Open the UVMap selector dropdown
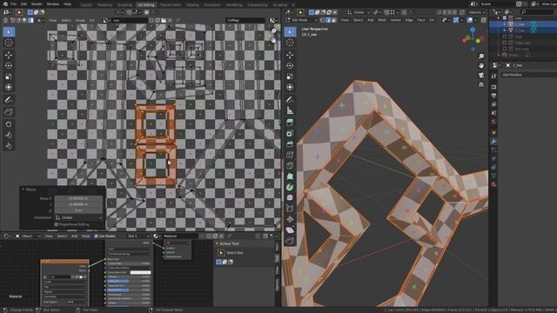Image resolution: width=557 pixels, height=313 pixels. pos(245,21)
